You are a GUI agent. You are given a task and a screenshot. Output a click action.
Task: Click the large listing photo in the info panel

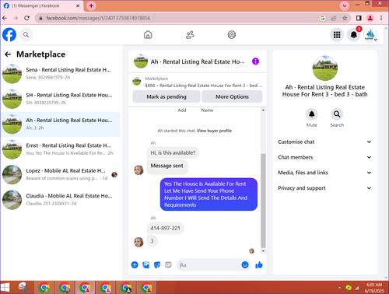pyautogui.click(x=325, y=68)
